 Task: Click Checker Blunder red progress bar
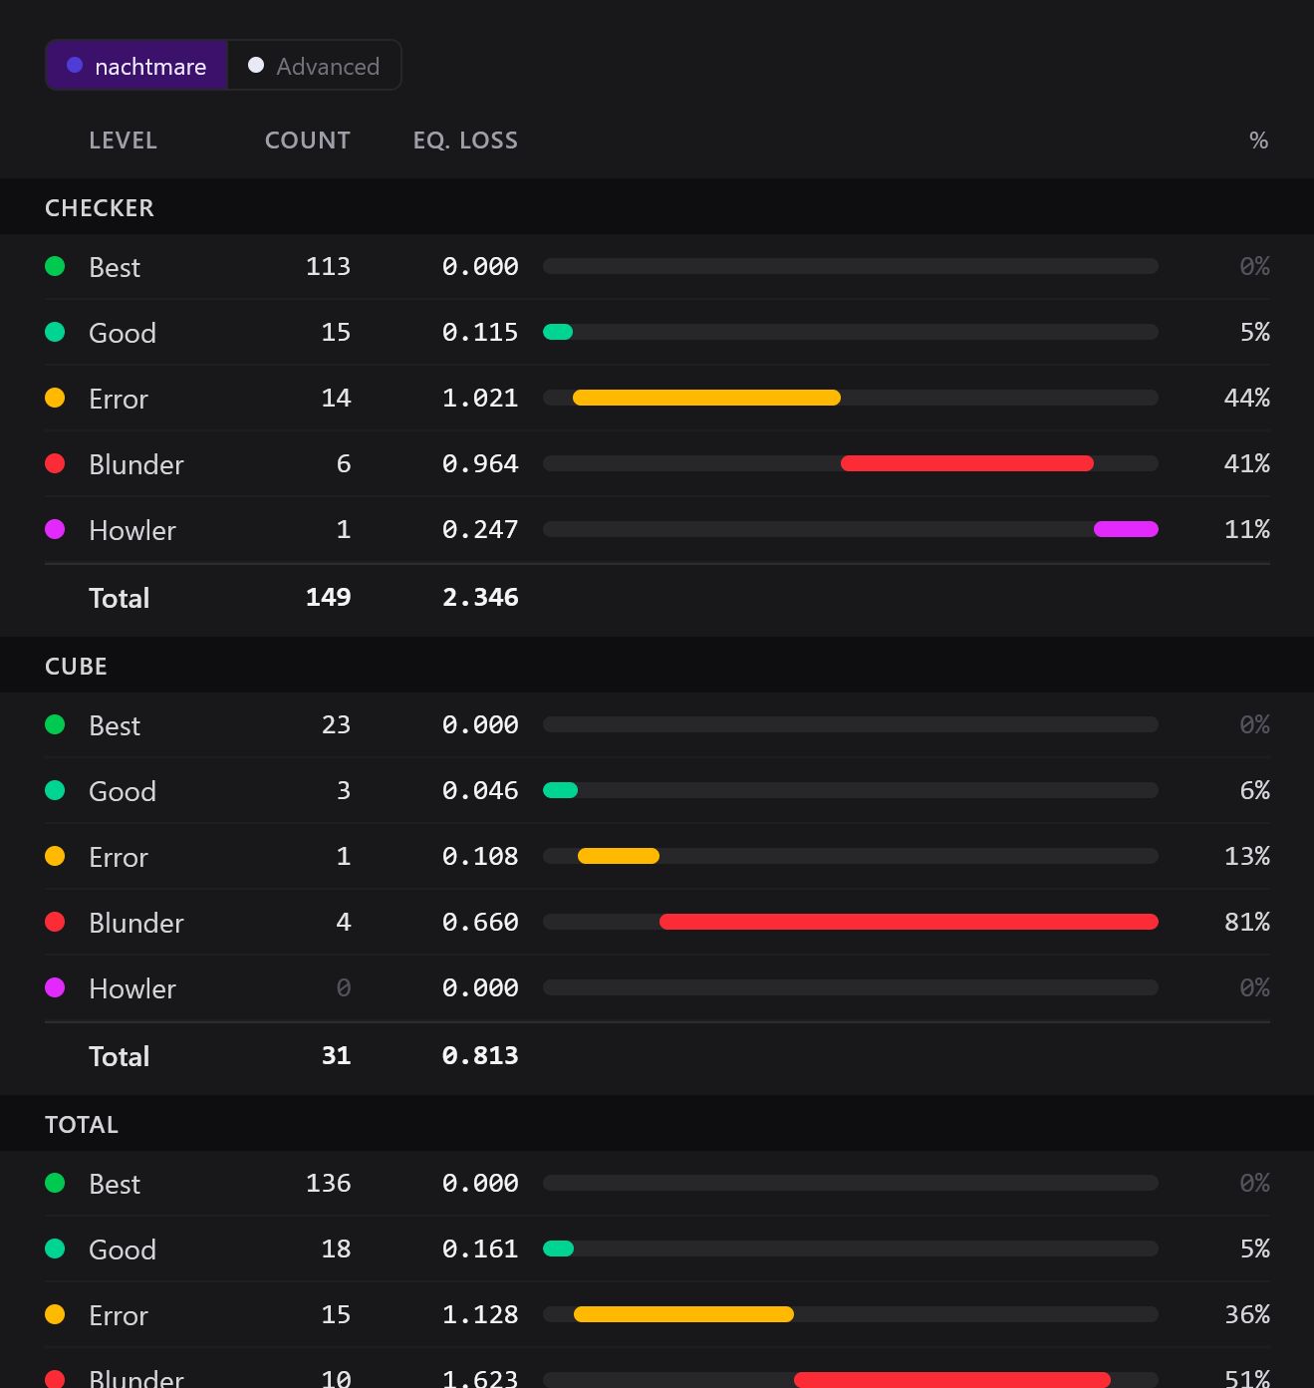coord(967,463)
